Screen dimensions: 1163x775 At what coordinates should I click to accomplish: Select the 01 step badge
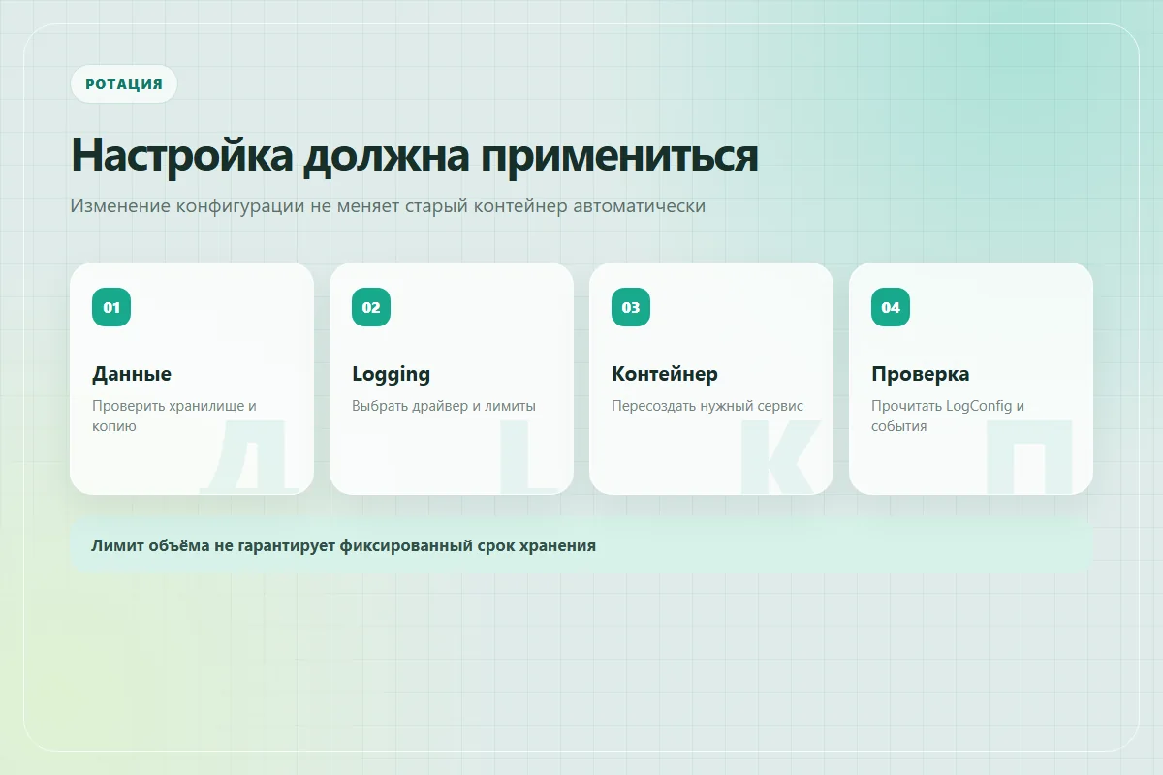[x=111, y=307]
